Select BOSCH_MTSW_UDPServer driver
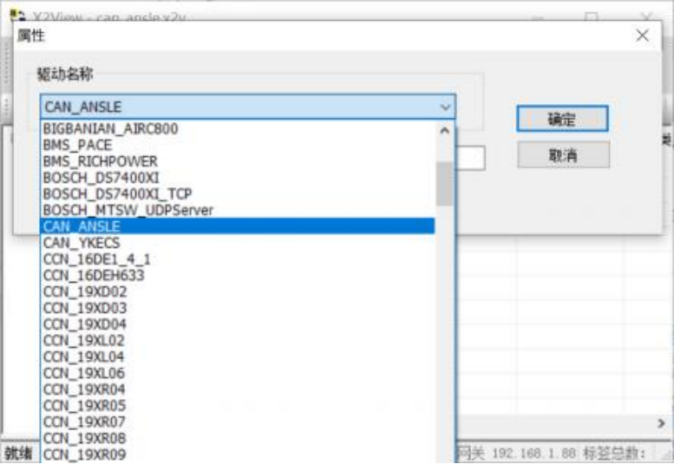The height and width of the screenshot is (464, 674). click(238, 211)
